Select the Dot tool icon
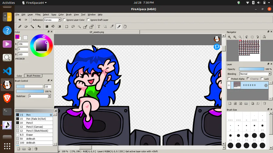Screen dimensions: 273x153 click(32, 27)
